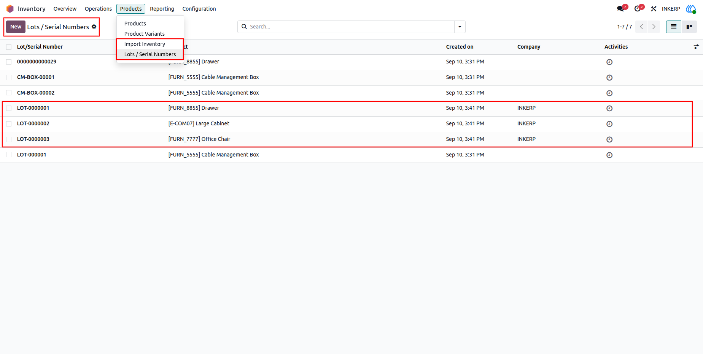This screenshot has height=354, width=703.
Task: Click activity clock for 0000000000029 row
Action: (x=609, y=62)
